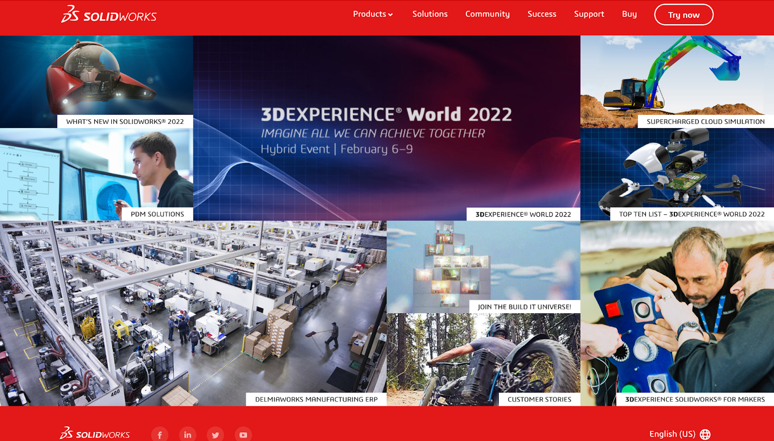Click the 'TOP TEN LIST – 3DEXPERIENCE® WORLD 2022' label

coord(692,214)
